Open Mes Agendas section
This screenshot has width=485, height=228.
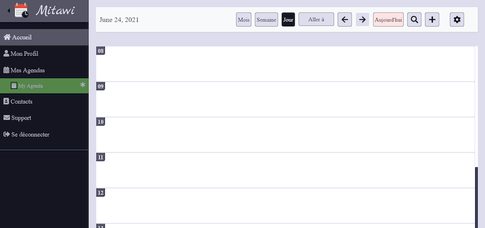pos(44,70)
